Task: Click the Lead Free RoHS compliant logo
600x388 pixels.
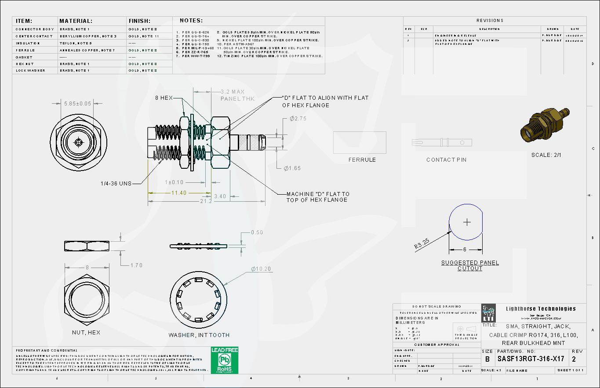Action: 224,360
